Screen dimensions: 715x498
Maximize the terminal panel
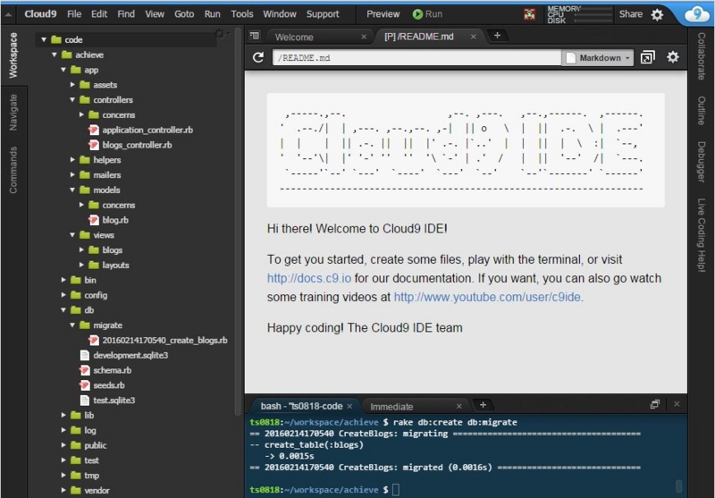point(655,404)
